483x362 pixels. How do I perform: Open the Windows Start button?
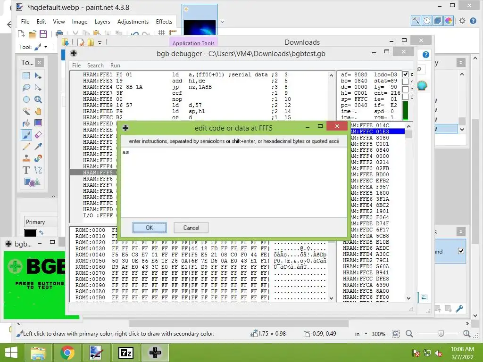[11, 353]
